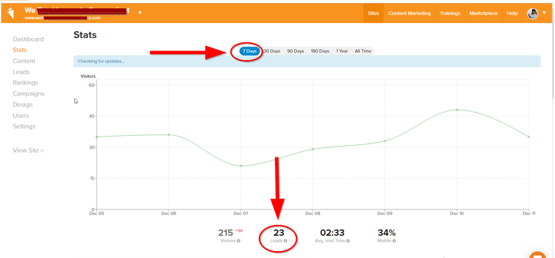Open Rankings in the sidebar
This screenshot has width=555, height=258.
click(26, 83)
